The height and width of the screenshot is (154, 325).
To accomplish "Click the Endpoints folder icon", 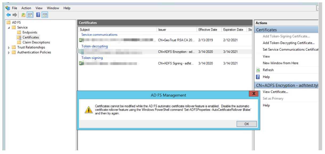I will (19, 32).
